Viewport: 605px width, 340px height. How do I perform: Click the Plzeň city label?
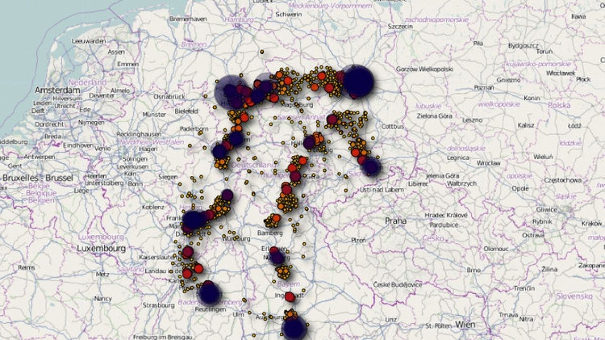click(358, 241)
